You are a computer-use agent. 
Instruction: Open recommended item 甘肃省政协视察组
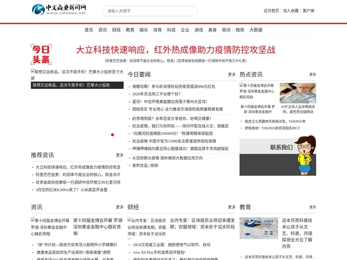[x=78, y=182]
